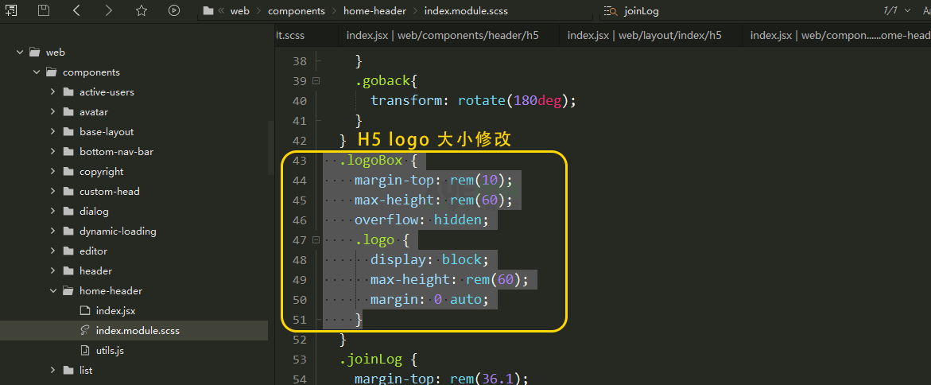Click the folder icon beside editor
Viewport: 931px width, 385px height.
68,251
